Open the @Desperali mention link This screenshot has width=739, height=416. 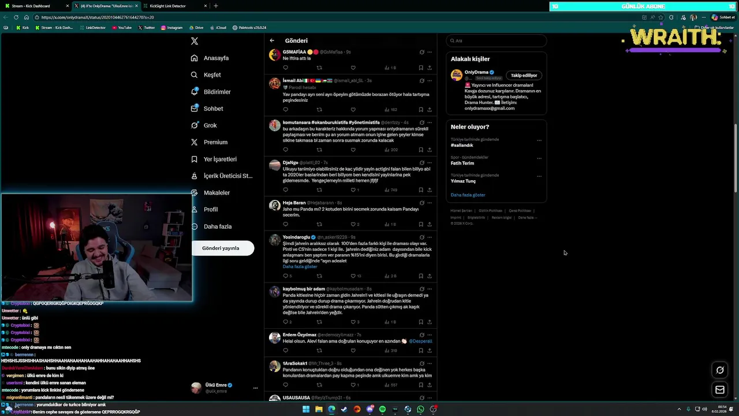point(420,341)
